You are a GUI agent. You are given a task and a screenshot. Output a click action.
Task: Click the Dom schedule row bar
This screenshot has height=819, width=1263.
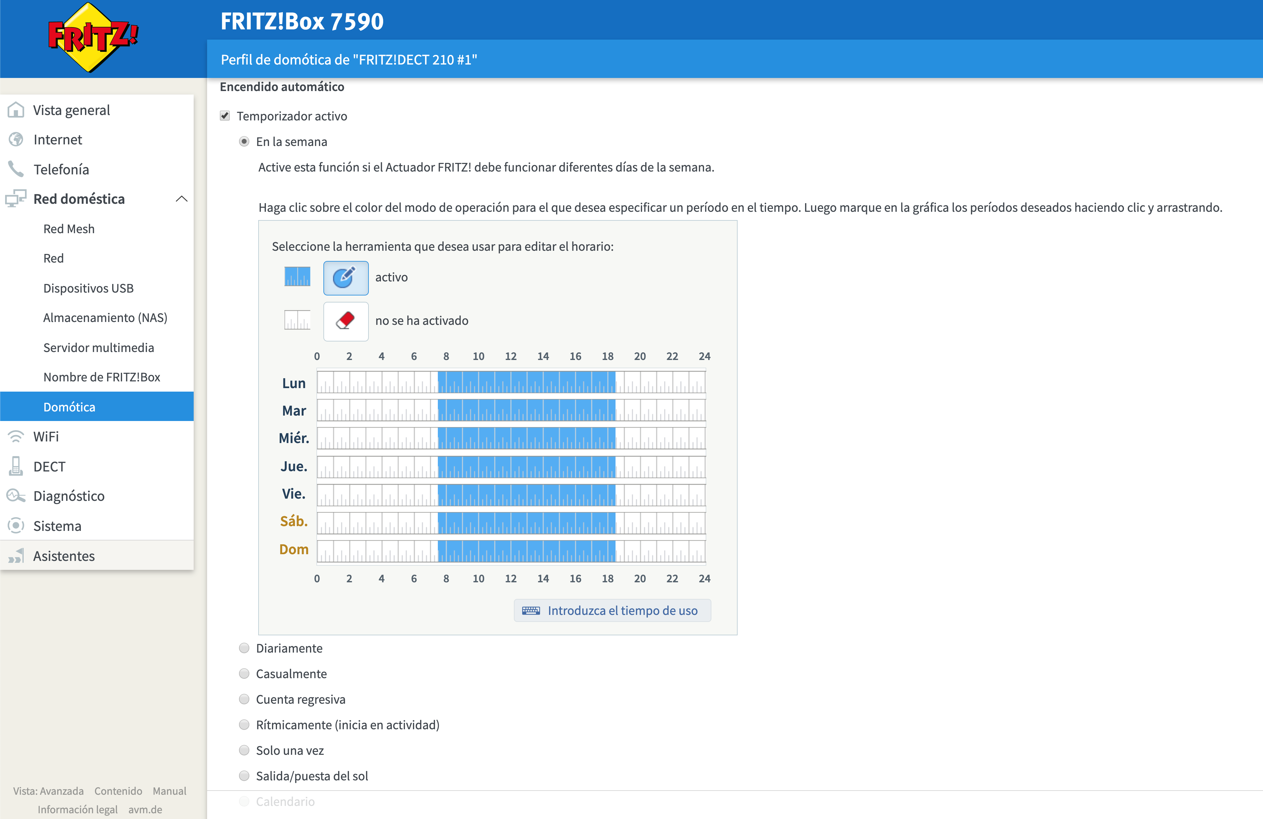coord(511,551)
